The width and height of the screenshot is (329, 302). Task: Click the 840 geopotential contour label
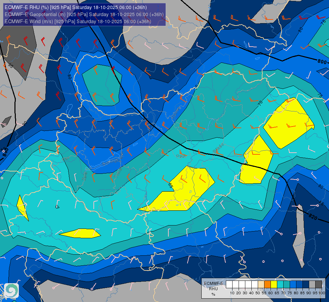pos(6,152)
